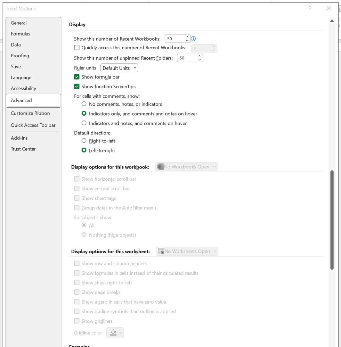Image resolution: width=341 pixels, height=347 pixels.
Task: Toggle Show horizontal scroll bar checkbox
Action: [76, 179]
